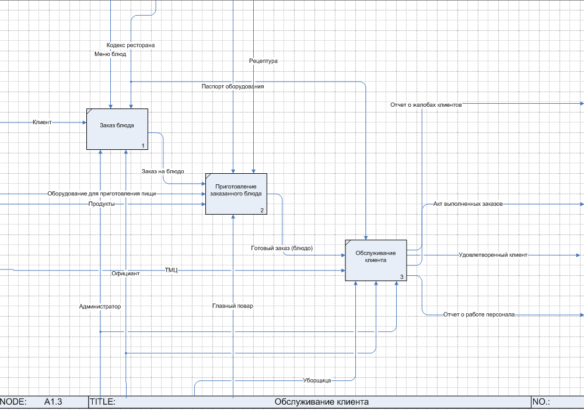Click the 'Паспорт оборудования' label
The height and width of the screenshot is (410, 584).
(x=233, y=86)
